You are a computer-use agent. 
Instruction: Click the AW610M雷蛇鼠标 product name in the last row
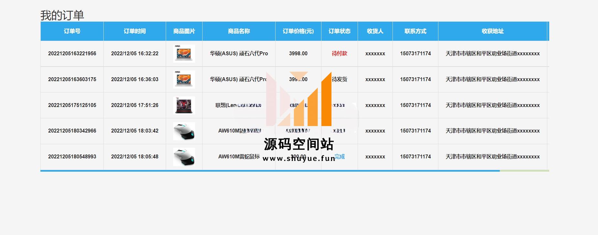[239, 157]
